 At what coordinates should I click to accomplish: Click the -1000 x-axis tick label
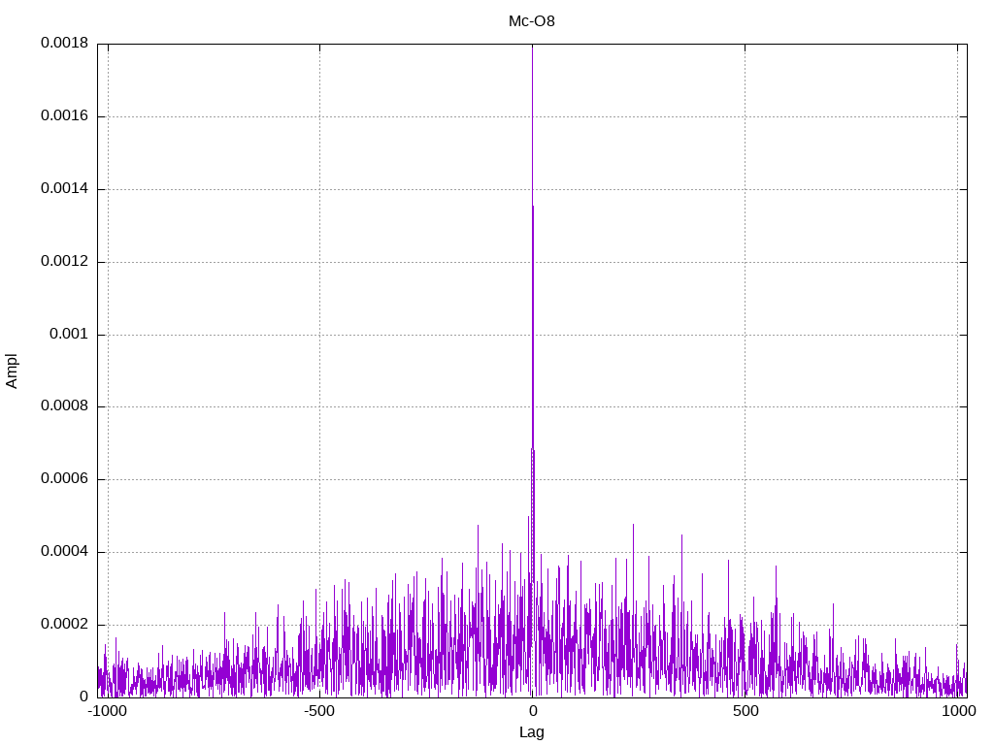point(108,711)
